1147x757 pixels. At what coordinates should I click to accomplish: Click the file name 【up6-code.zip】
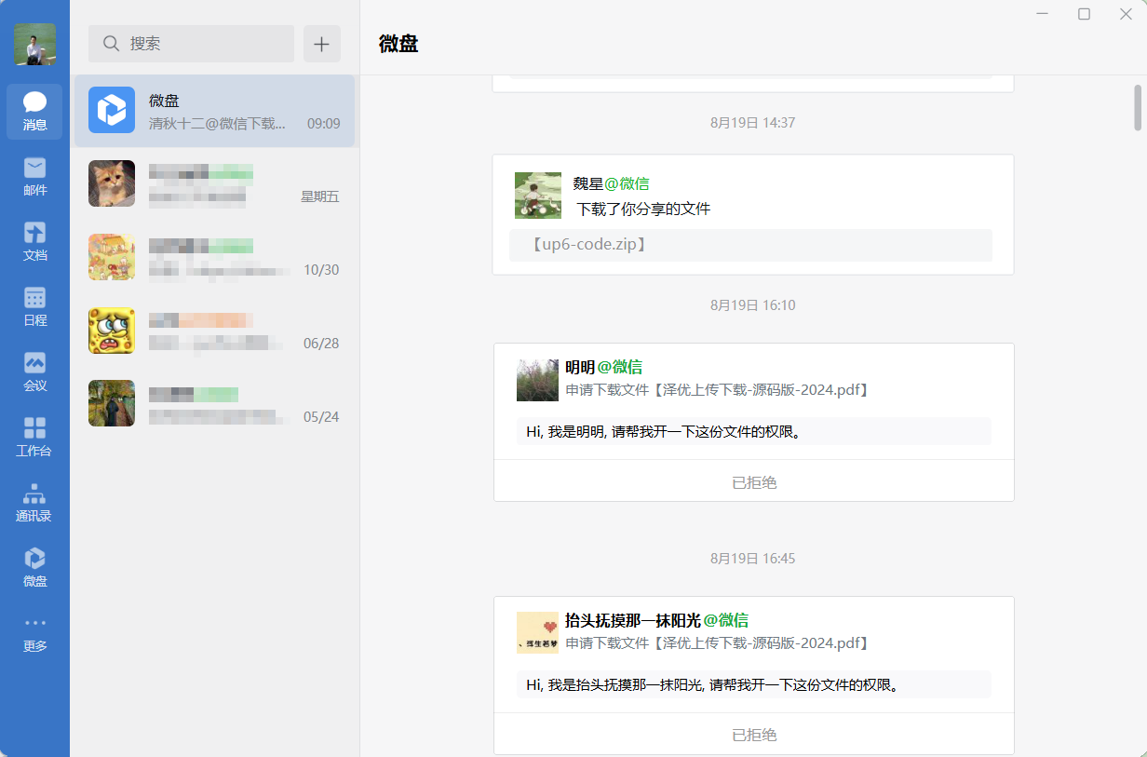(x=589, y=245)
